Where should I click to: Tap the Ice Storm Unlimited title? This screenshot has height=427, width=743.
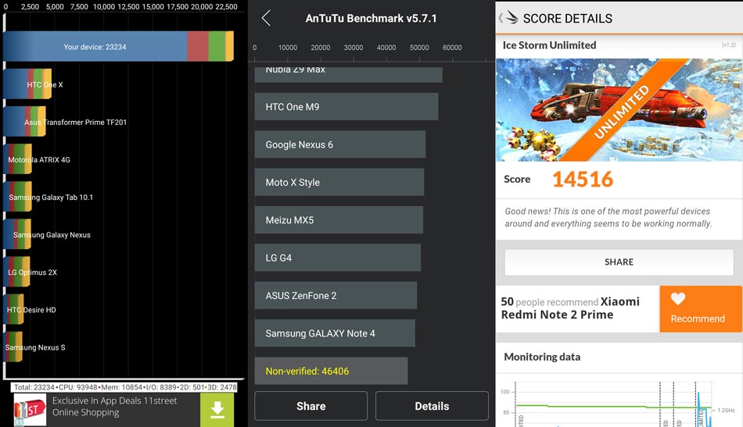pyautogui.click(x=549, y=45)
